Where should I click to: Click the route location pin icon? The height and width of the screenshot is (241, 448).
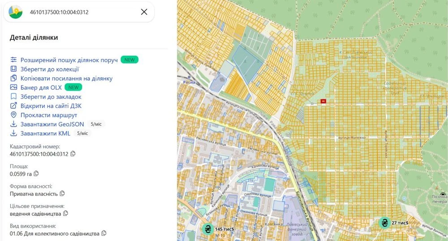click(x=13, y=114)
